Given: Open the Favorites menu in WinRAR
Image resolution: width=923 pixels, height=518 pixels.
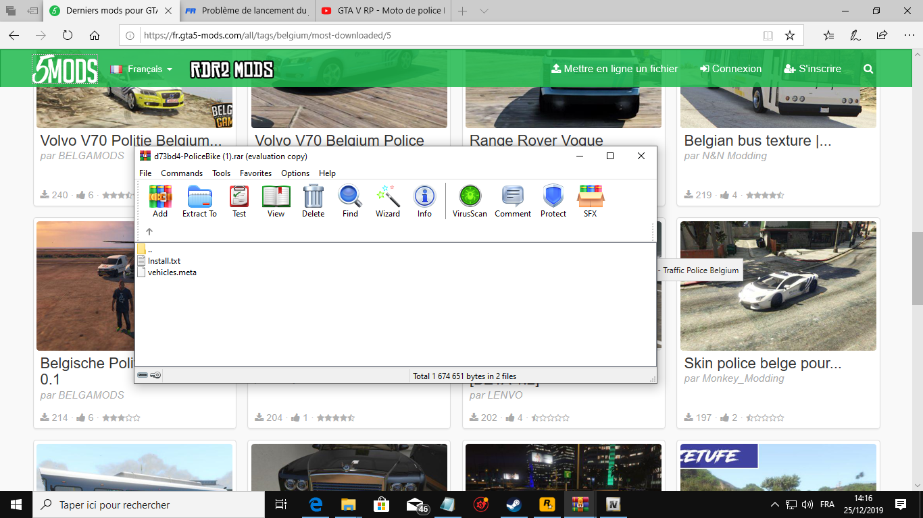Looking at the screenshot, I should (255, 173).
